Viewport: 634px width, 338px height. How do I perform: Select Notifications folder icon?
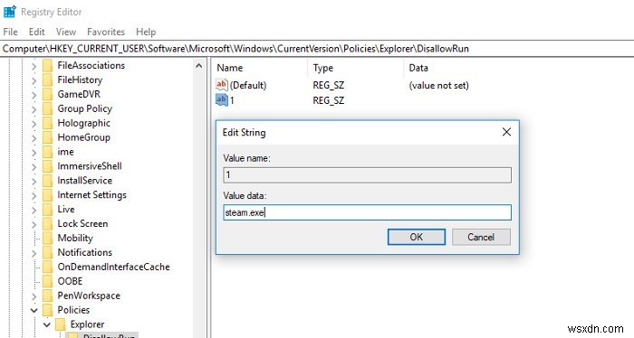(48, 252)
